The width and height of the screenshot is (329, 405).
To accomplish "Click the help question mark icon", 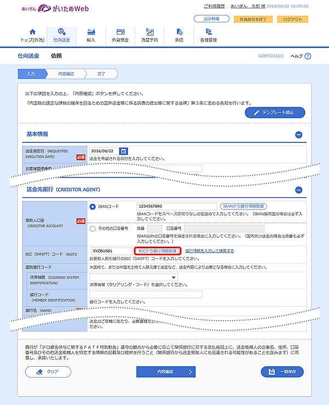I will click(308, 56).
